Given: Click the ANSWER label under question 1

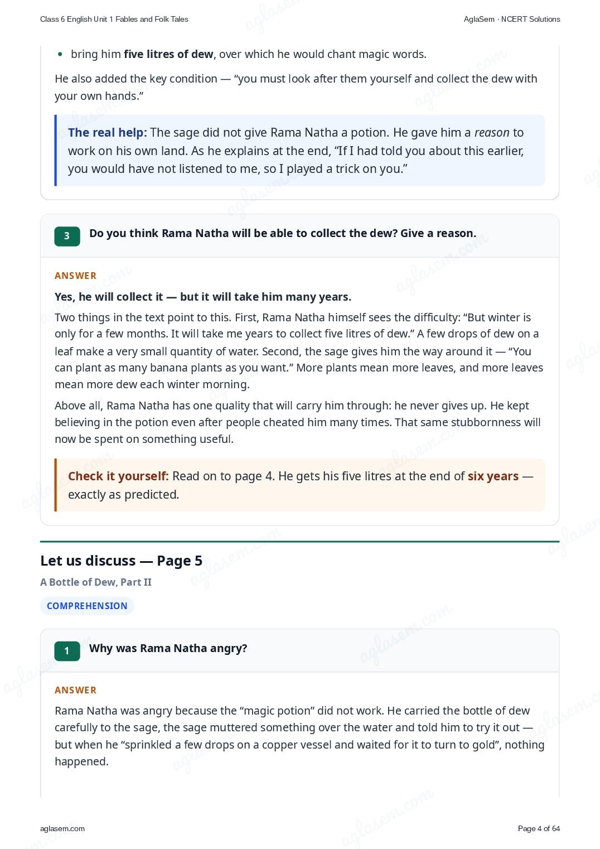Looking at the screenshot, I should [76, 690].
